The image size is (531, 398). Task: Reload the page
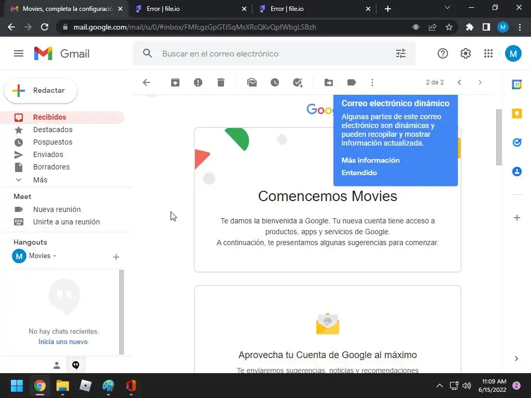tap(45, 27)
